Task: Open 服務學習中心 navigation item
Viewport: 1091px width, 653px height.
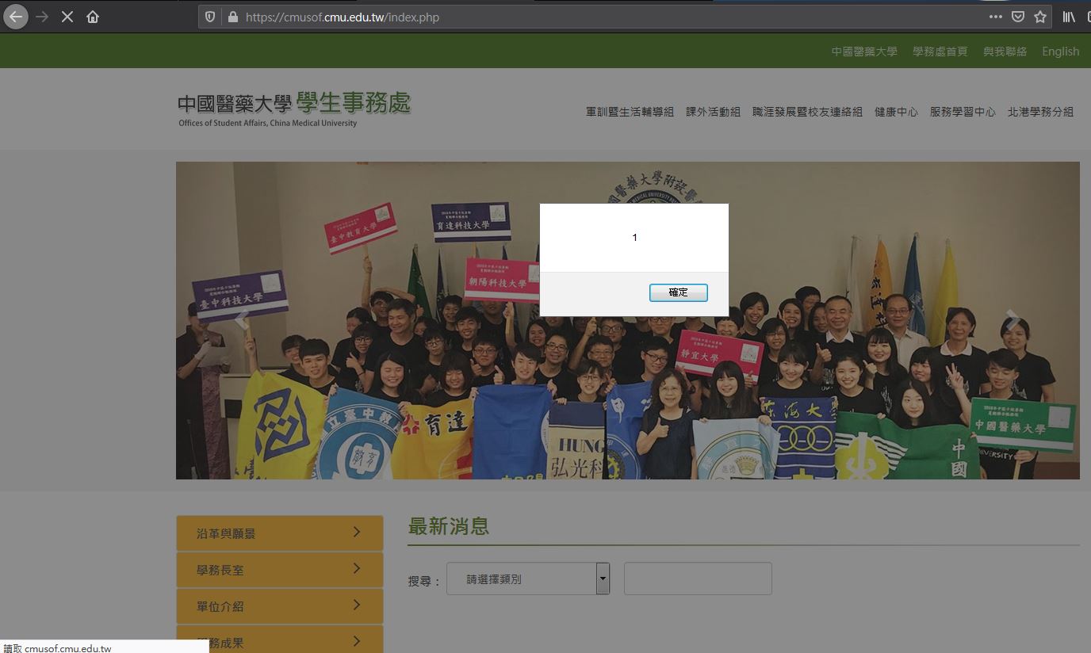Action: coord(963,112)
